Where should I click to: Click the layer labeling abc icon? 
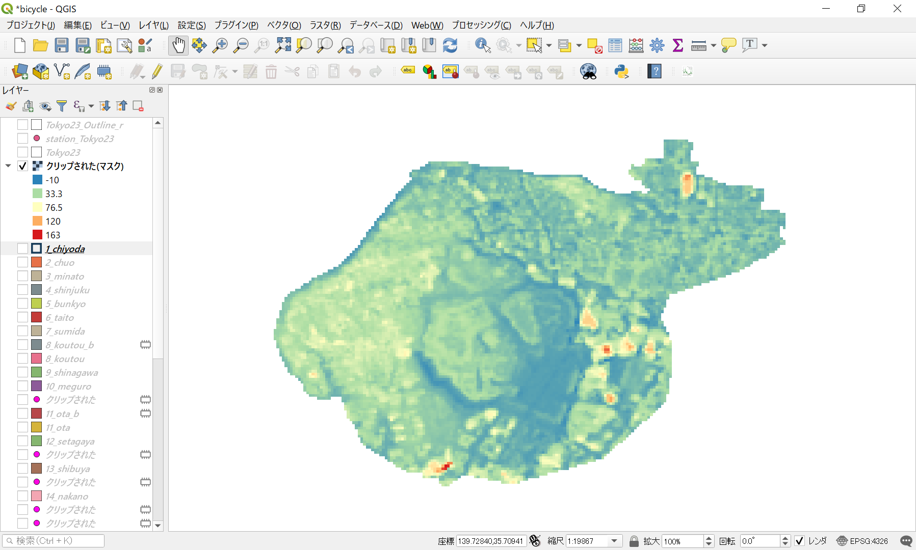408,71
